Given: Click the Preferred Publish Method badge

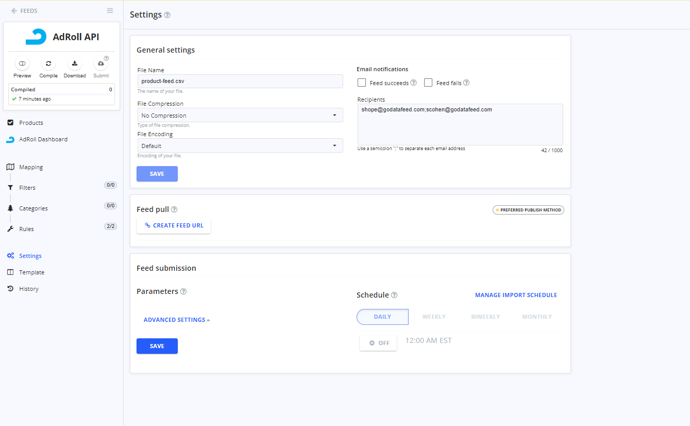Looking at the screenshot, I should (x=528, y=210).
